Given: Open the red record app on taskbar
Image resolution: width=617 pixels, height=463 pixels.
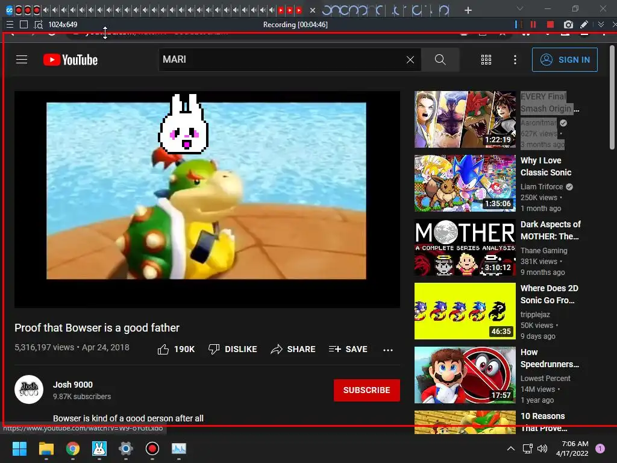Looking at the screenshot, I should tap(152, 449).
